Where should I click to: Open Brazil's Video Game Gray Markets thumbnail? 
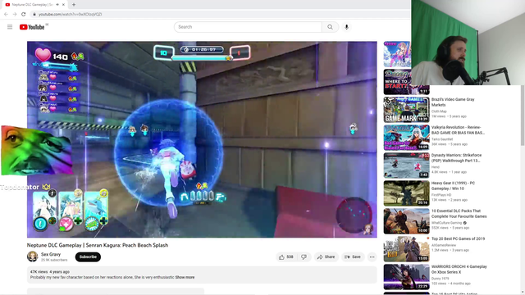click(x=407, y=110)
